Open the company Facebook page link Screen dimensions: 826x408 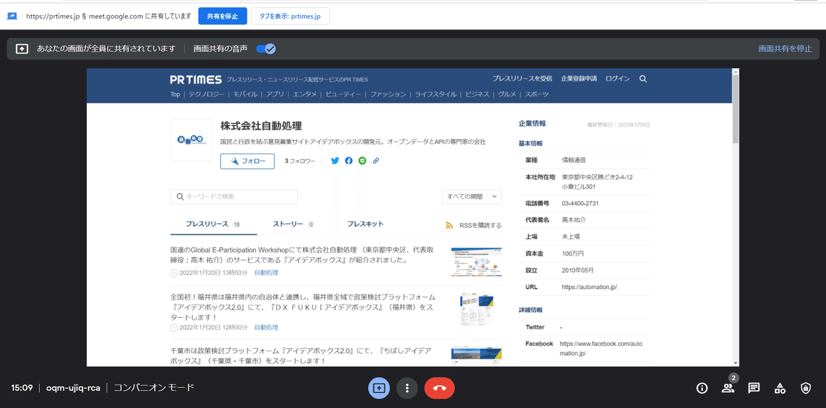(x=600, y=348)
